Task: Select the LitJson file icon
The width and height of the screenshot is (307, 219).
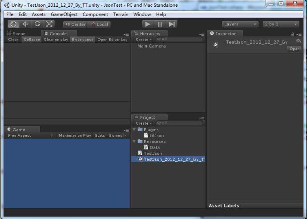Action: [x=146, y=135]
